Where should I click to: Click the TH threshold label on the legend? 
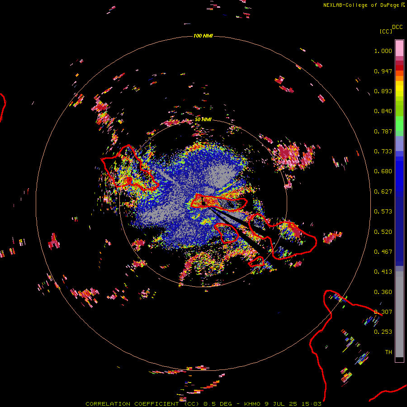(388, 352)
